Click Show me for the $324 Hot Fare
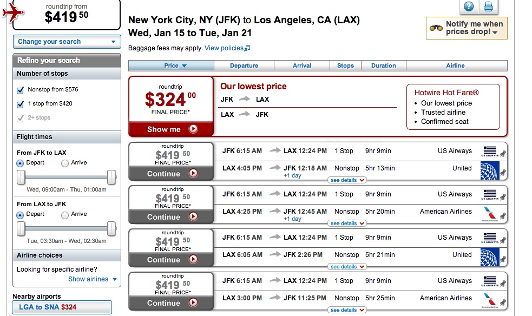This screenshot has width=532, height=316. coord(172,129)
